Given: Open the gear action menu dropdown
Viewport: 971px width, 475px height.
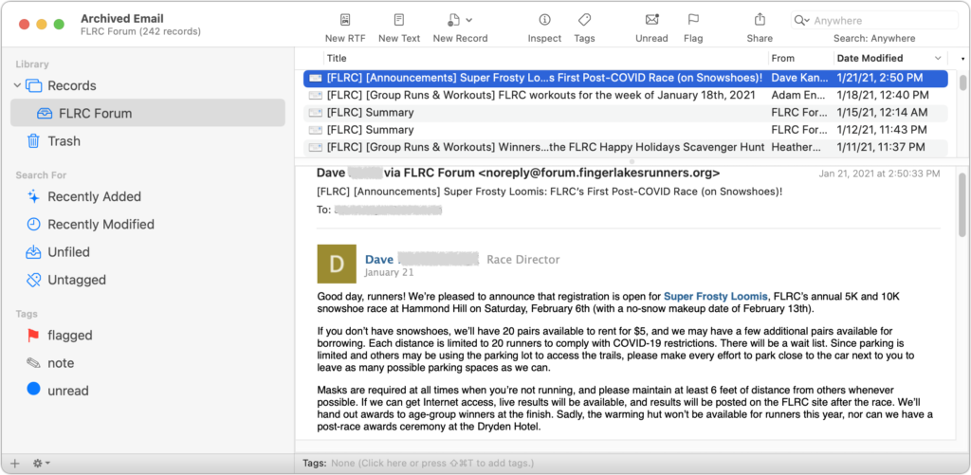Looking at the screenshot, I should coord(42,464).
